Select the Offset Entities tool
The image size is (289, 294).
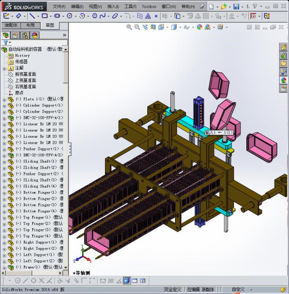pos(190,16)
